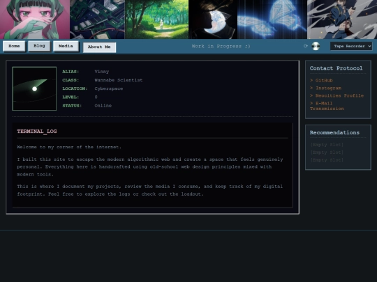Screen dimensions: 377x282
Task: Click the 'TERMINAL_LOG' heading
Action: (x=37, y=131)
